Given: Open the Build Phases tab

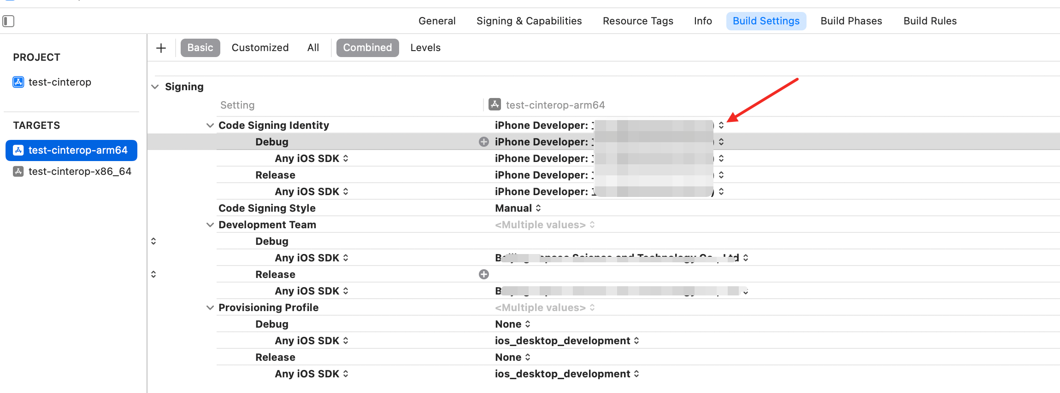Looking at the screenshot, I should point(851,21).
